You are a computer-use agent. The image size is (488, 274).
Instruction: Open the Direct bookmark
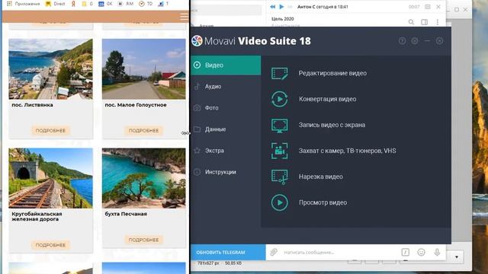tap(56, 4)
